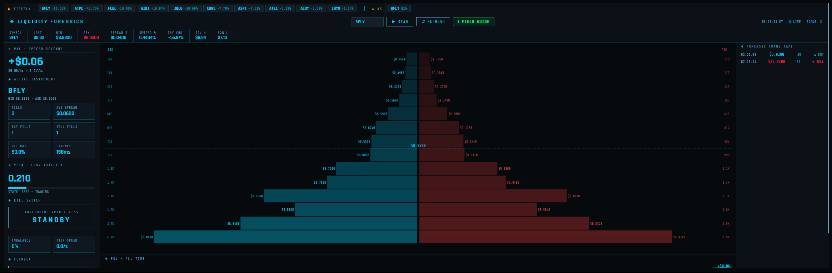Click the diamond icon beside Kill Switch
This screenshot has height=273, width=832.
tap(10, 200)
